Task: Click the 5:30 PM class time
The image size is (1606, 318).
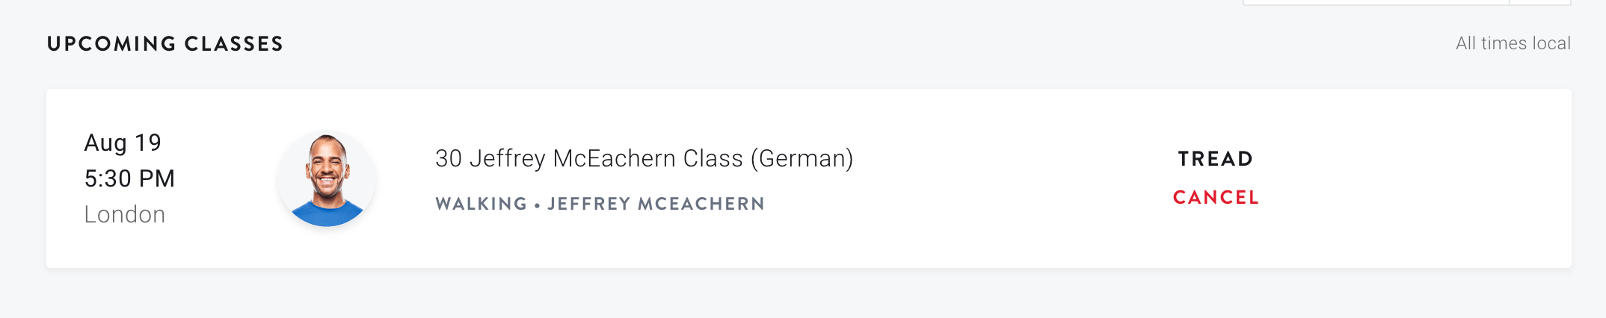Action: (129, 178)
